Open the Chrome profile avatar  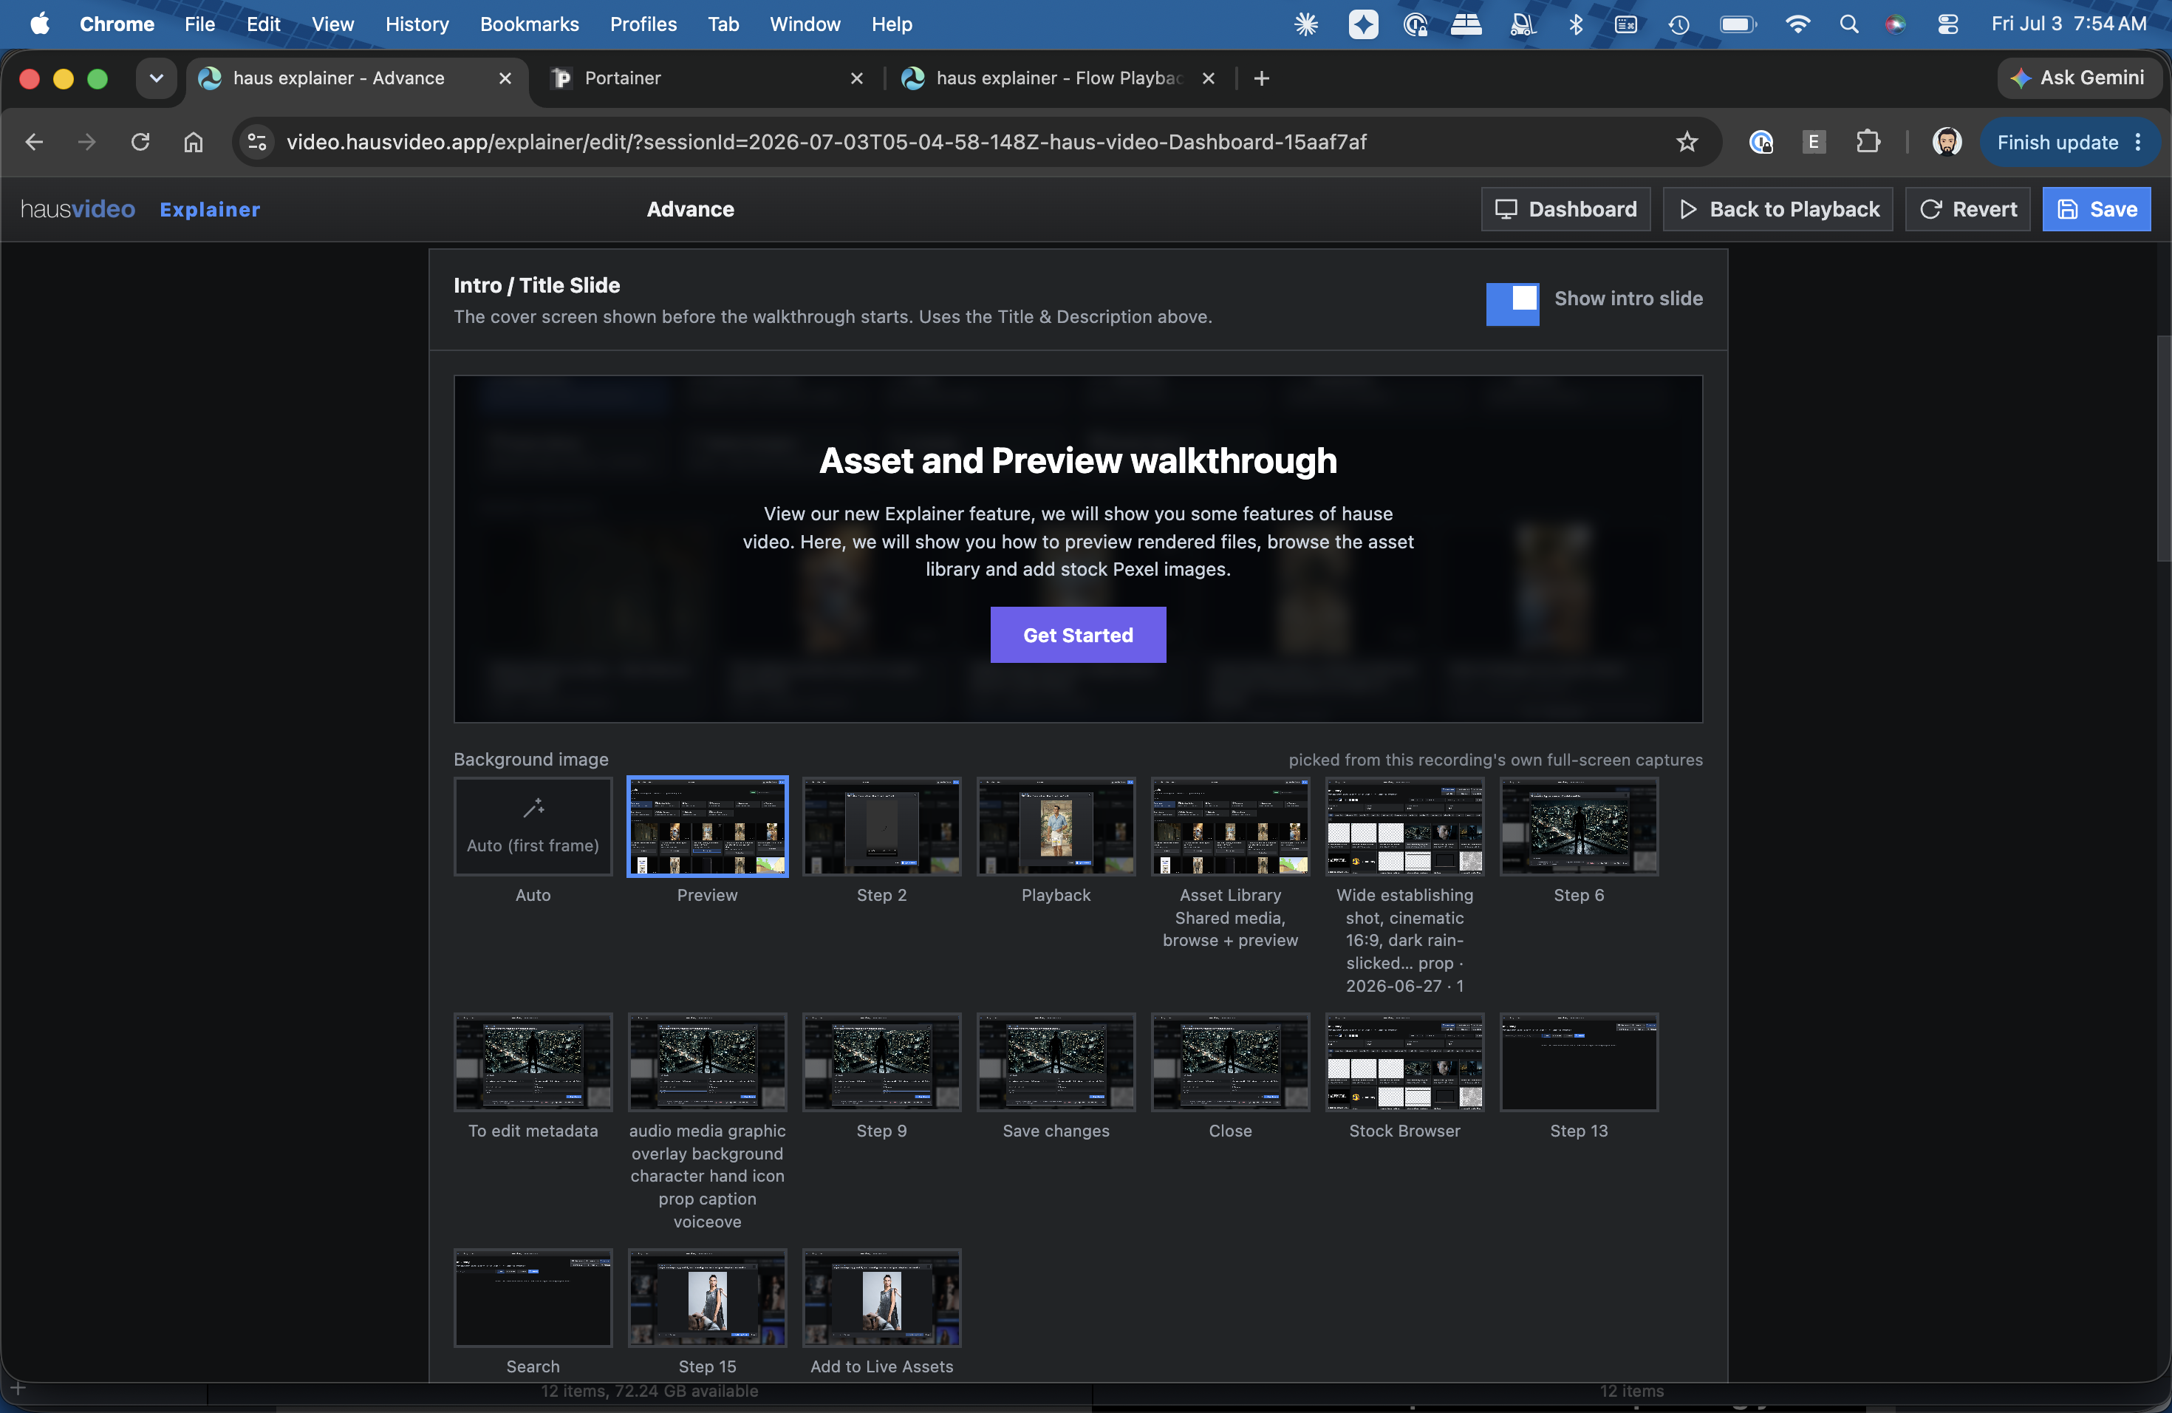1947,141
